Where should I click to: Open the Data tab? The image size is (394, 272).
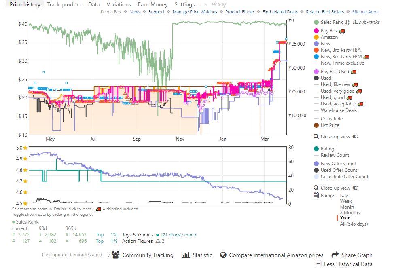point(94,4)
